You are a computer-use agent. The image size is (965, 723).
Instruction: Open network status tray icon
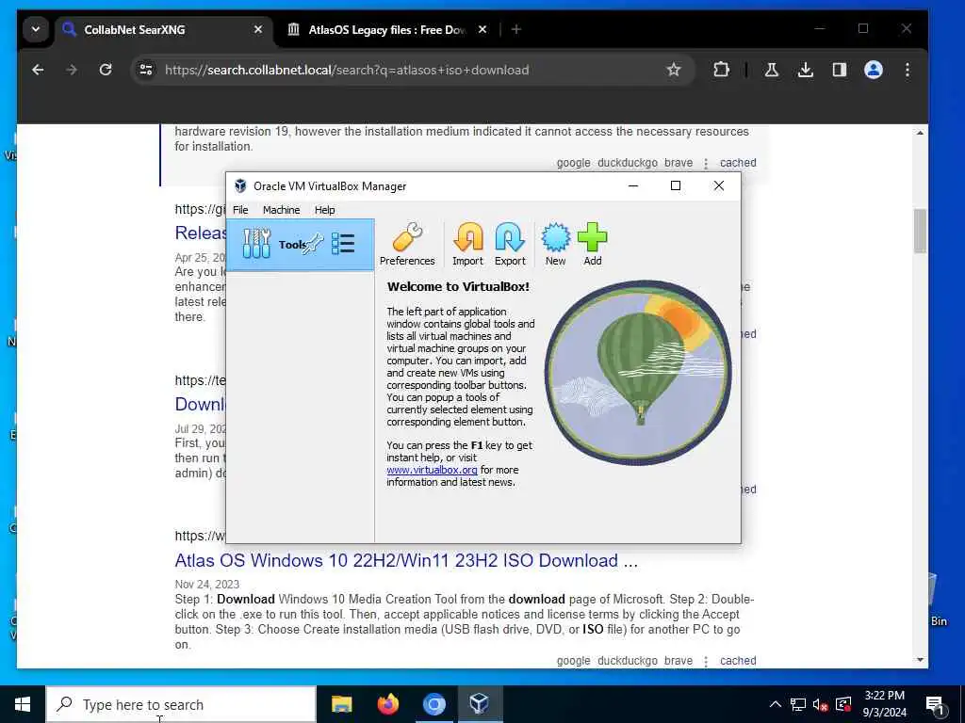(x=798, y=704)
